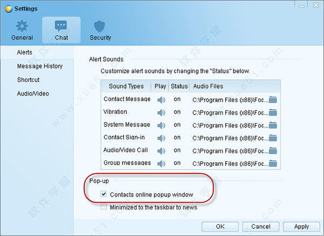
Task: Browse audio file for Contact Sign-in
Action: (x=273, y=138)
